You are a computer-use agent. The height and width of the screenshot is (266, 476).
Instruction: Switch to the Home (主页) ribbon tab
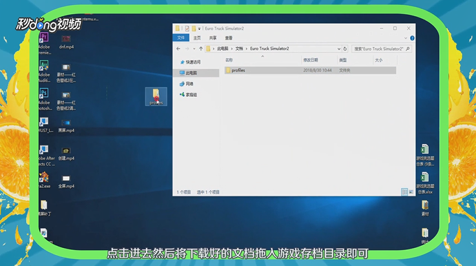(x=197, y=38)
